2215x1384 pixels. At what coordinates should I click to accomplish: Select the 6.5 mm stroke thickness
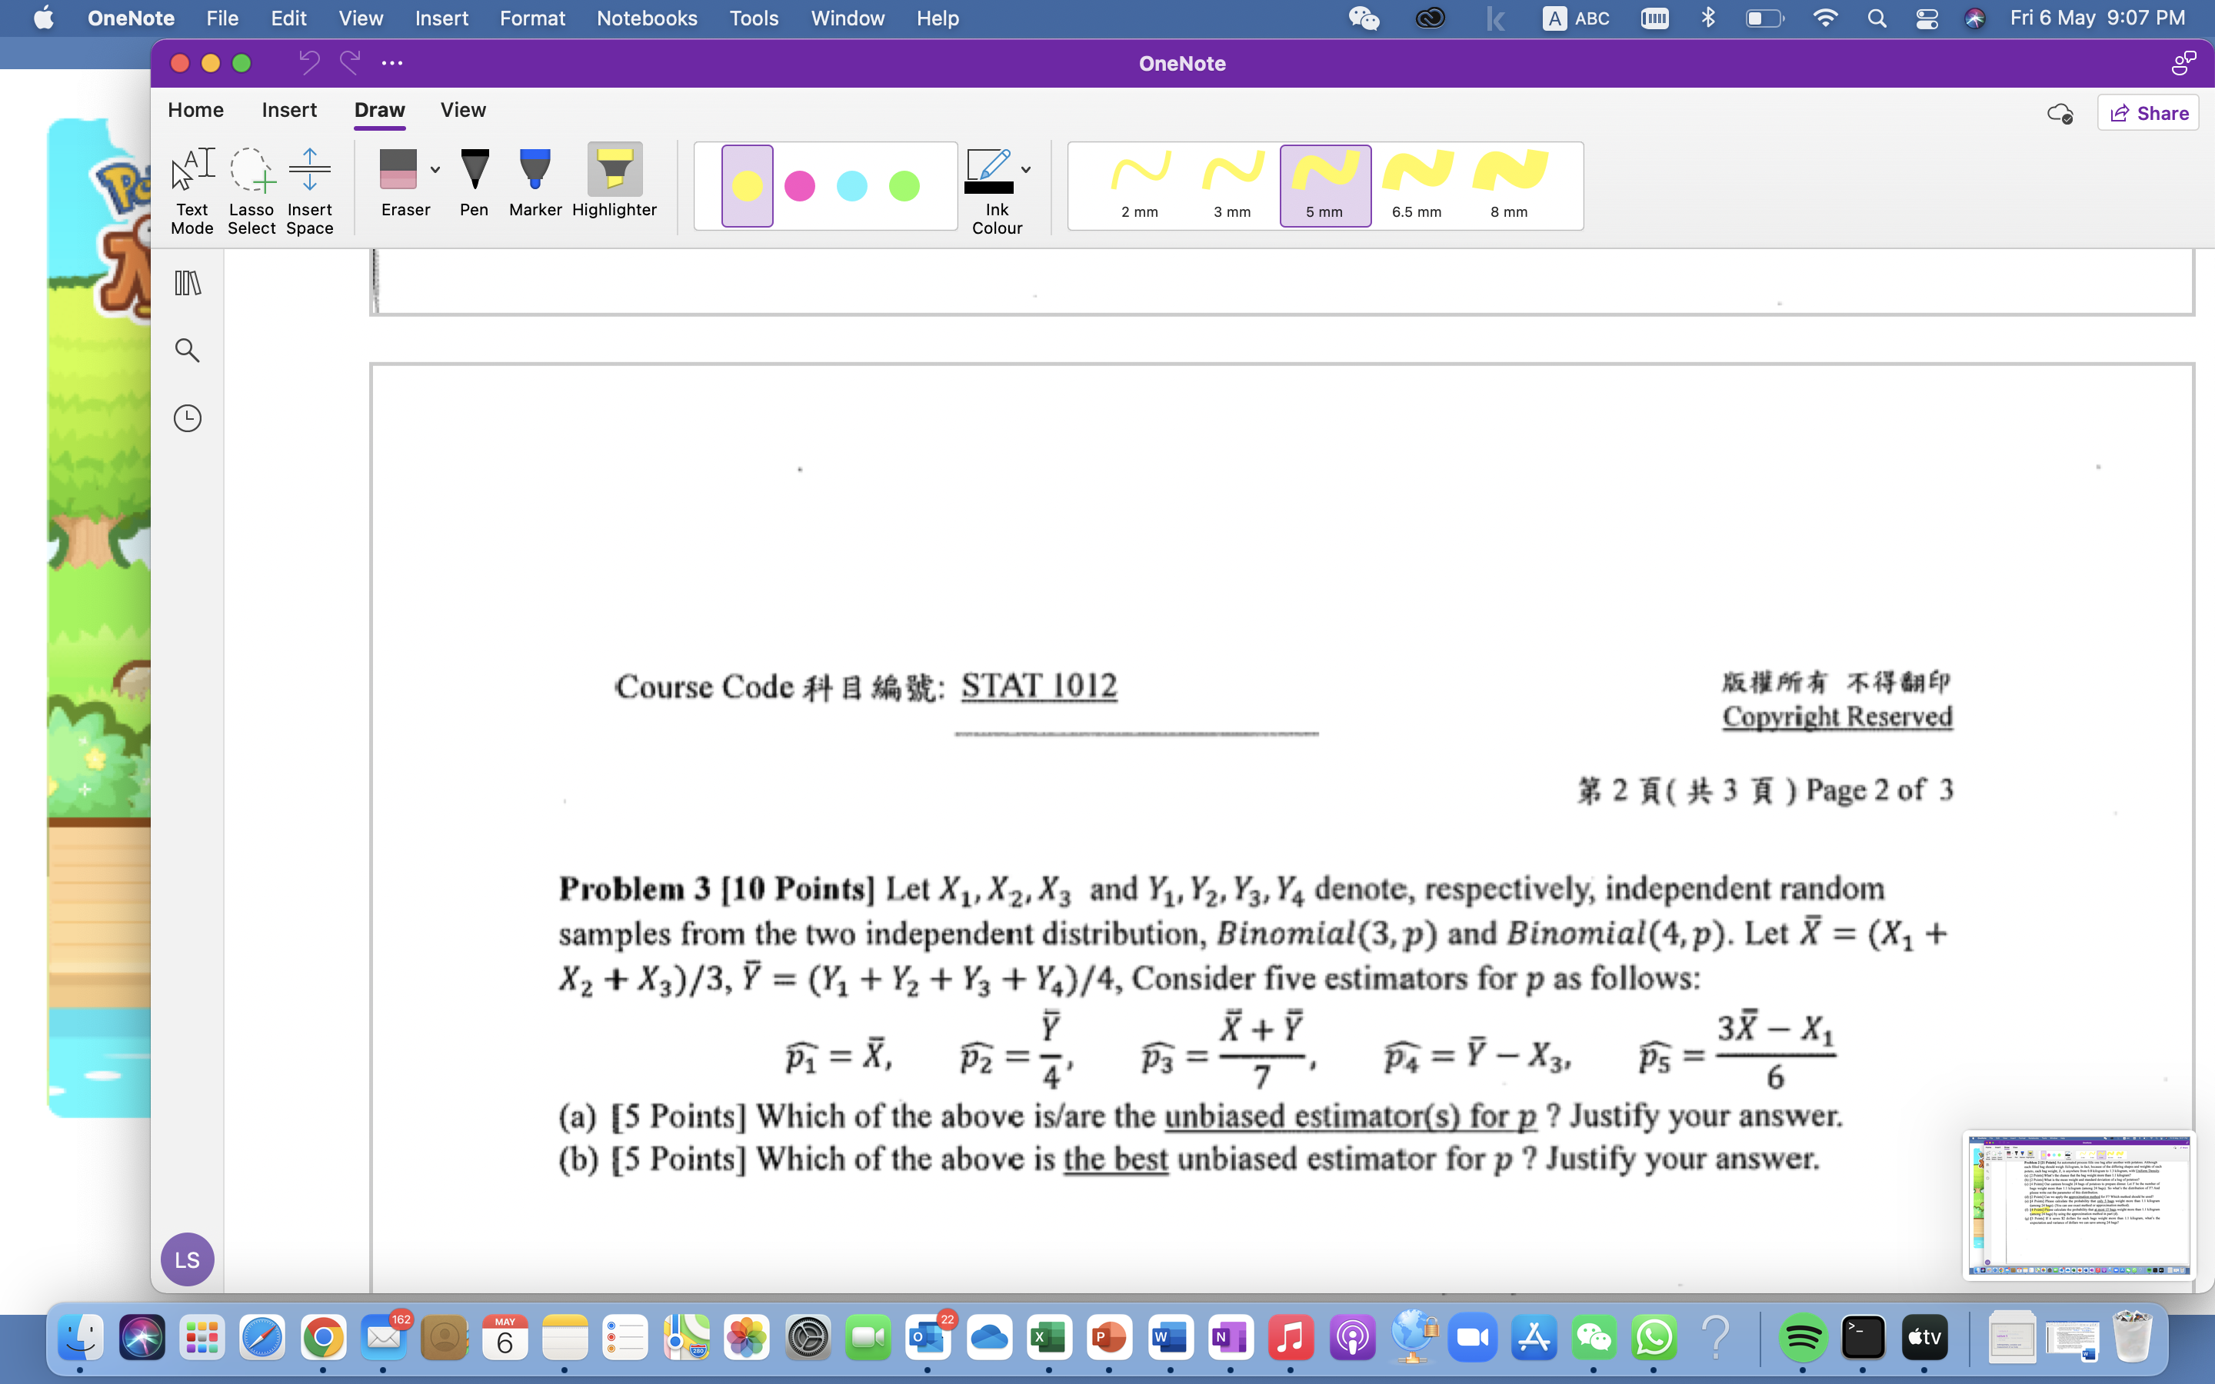point(1415,183)
